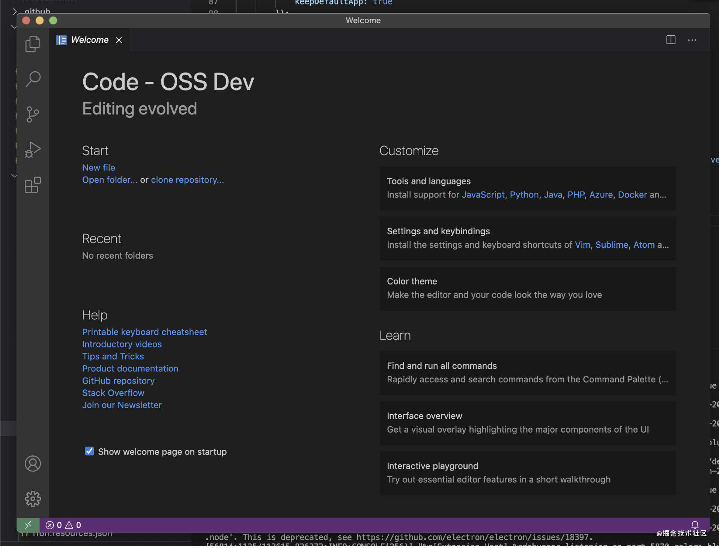
Task: Click the green zoom window button
Action: click(x=53, y=21)
